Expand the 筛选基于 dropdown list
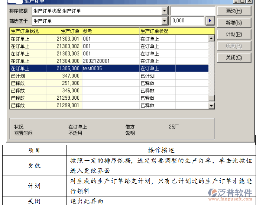 click(165, 21)
